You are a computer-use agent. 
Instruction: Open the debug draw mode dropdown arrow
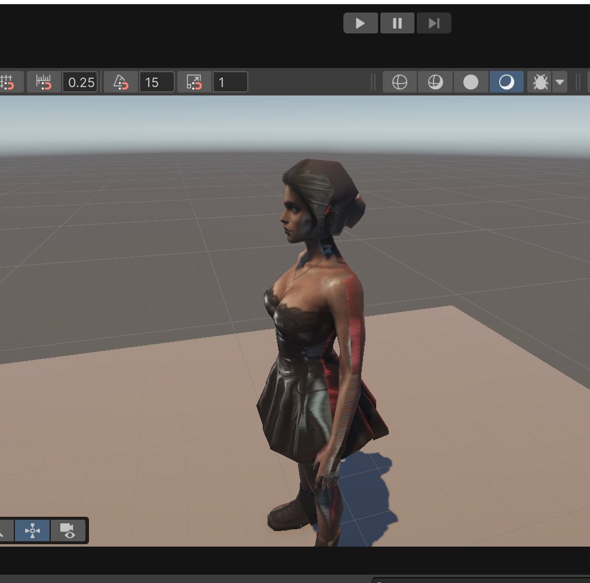[560, 82]
